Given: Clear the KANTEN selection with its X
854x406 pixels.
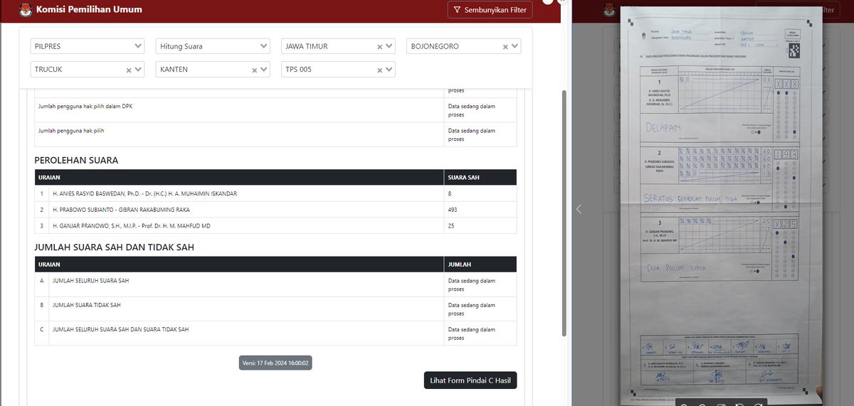Looking at the screenshot, I should pos(255,70).
